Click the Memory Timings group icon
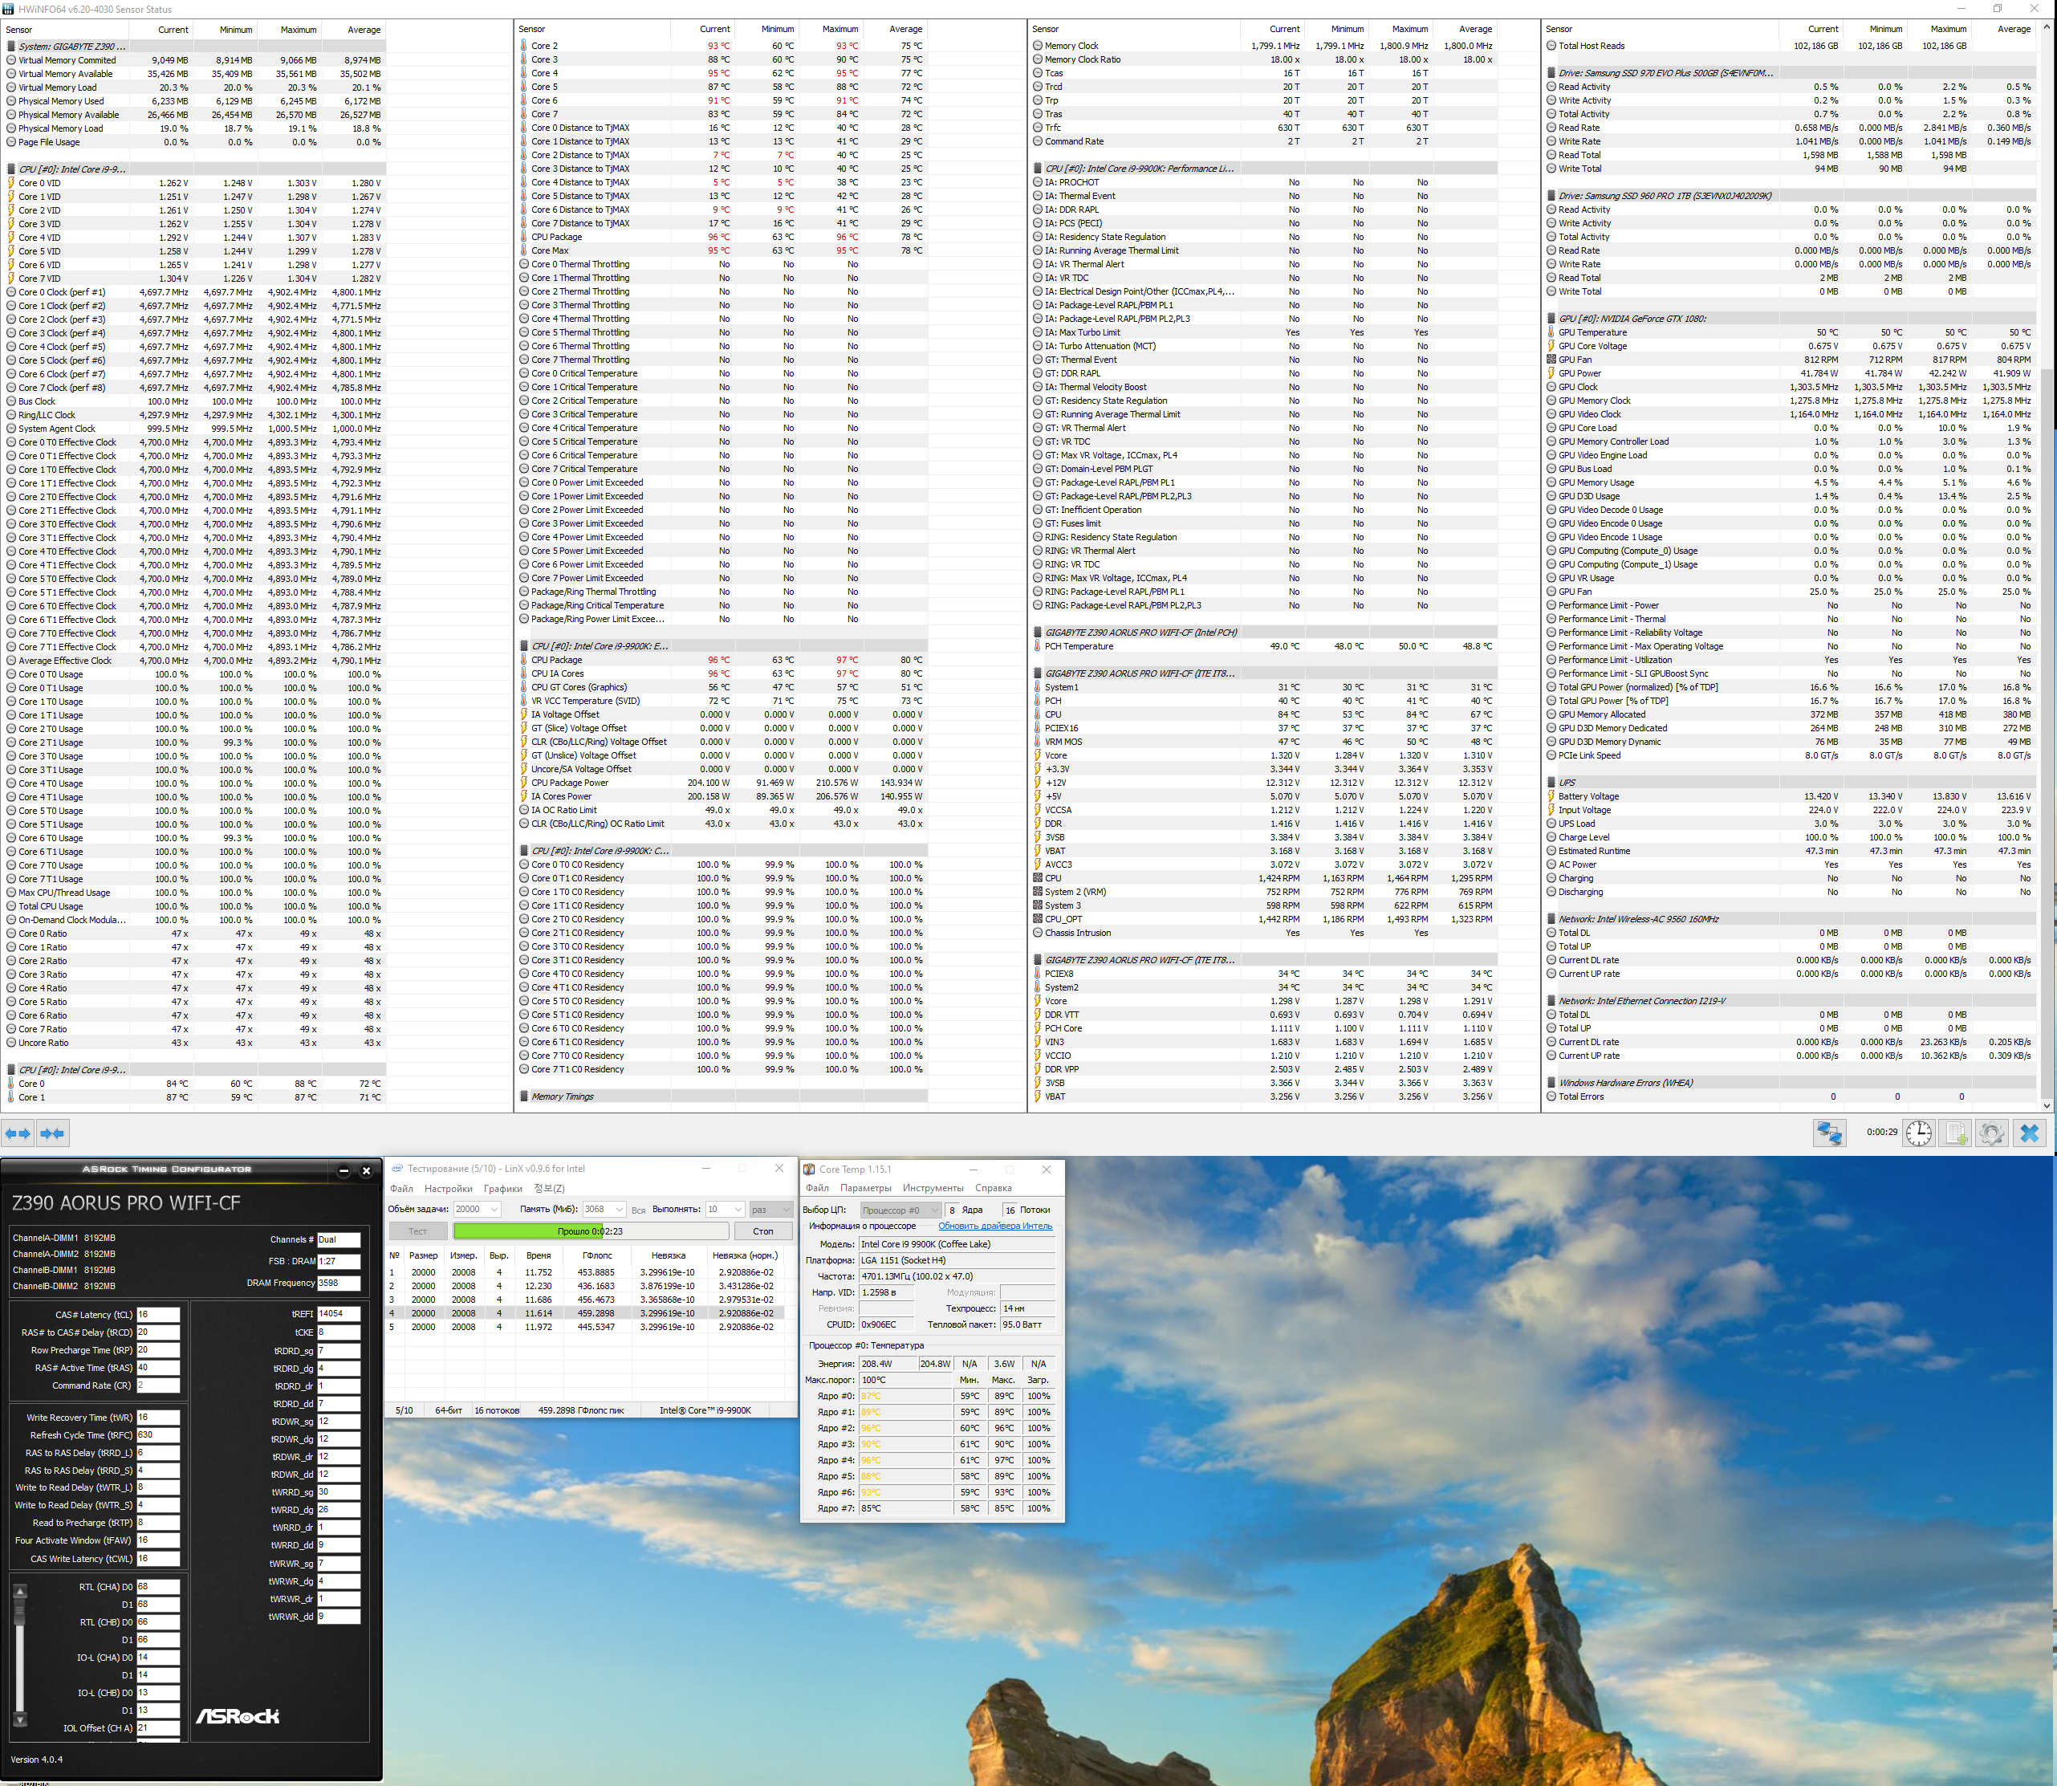This screenshot has width=2057, height=1786. (x=524, y=1096)
